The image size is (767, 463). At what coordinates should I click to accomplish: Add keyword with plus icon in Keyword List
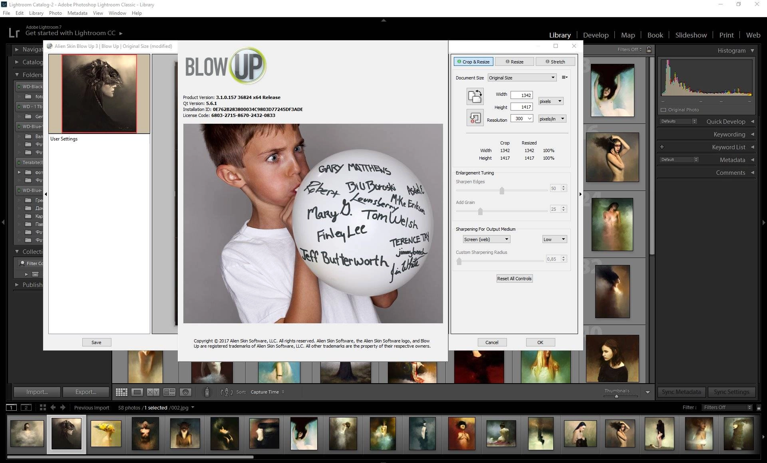(x=662, y=147)
